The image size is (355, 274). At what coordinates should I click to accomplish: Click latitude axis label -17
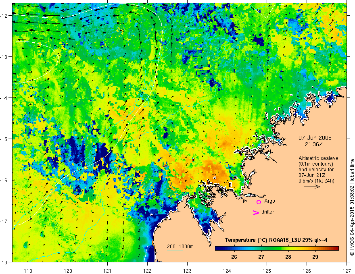[4, 221]
